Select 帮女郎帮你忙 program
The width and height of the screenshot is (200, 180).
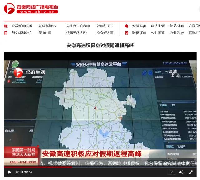point(22,33)
